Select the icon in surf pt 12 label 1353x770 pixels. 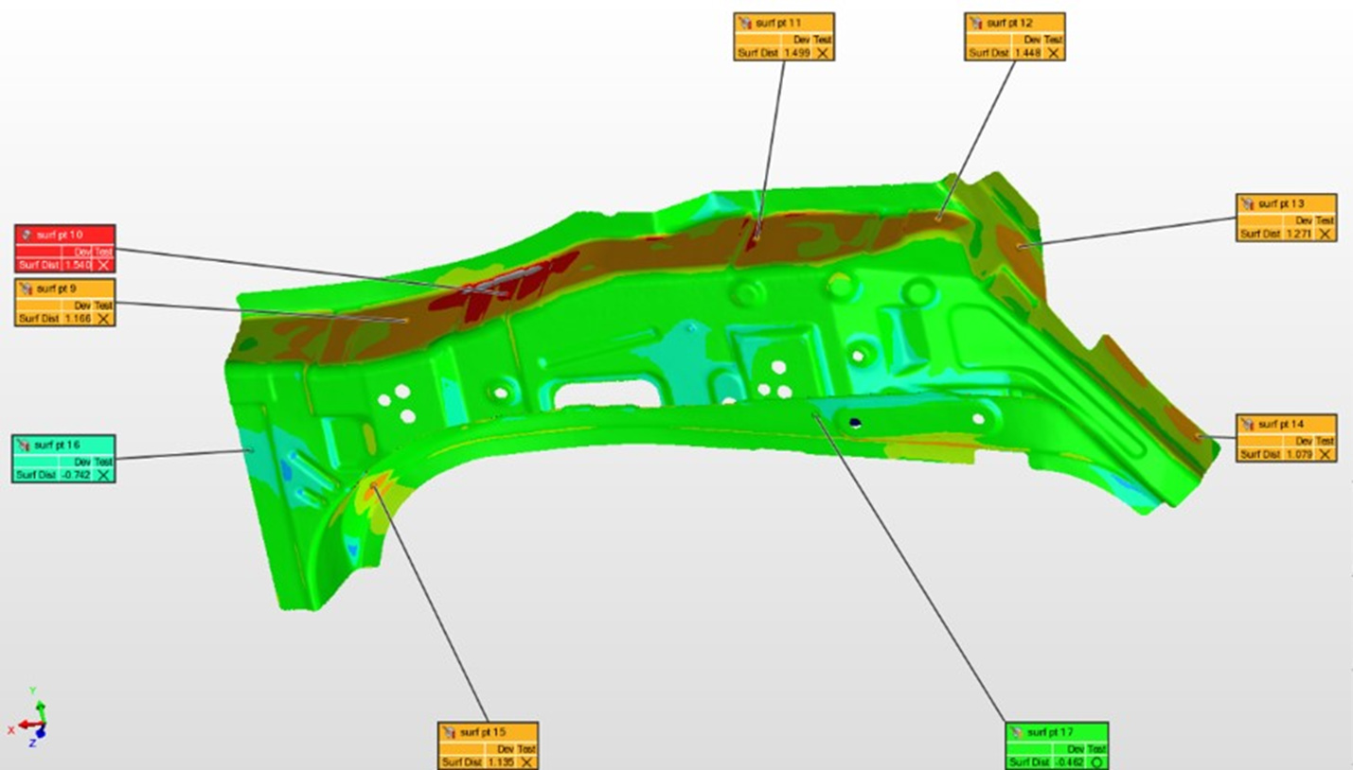point(977,22)
